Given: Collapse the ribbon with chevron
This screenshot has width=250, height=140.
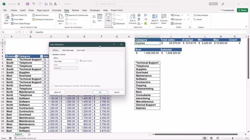Looking at the screenshot, I should point(246,27).
